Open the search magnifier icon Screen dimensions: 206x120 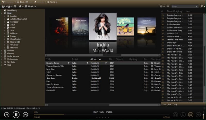(x=201, y=6)
